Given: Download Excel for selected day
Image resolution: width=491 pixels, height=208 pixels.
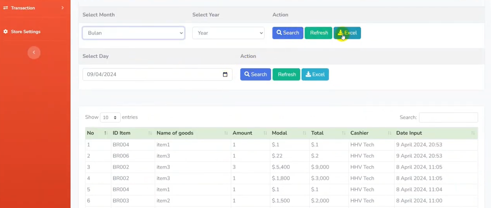Looking at the screenshot, I should [315, 75].
